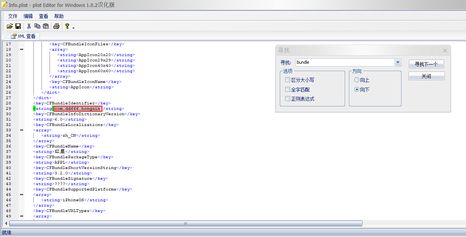Click the plist Editor title bar icon
Screen dimensions: 466x237
[4, 5]
